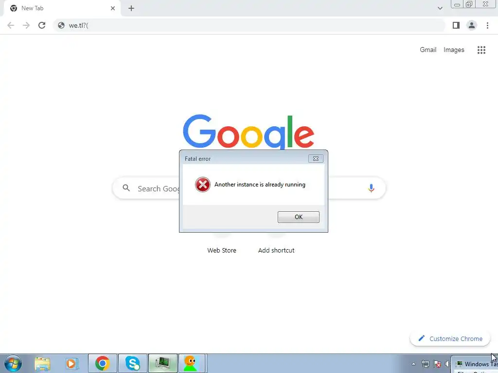Click the "Another instance is already running" message
Image resolution: width=498 pixels, height=373 pixels.
(x=260, y=185)
